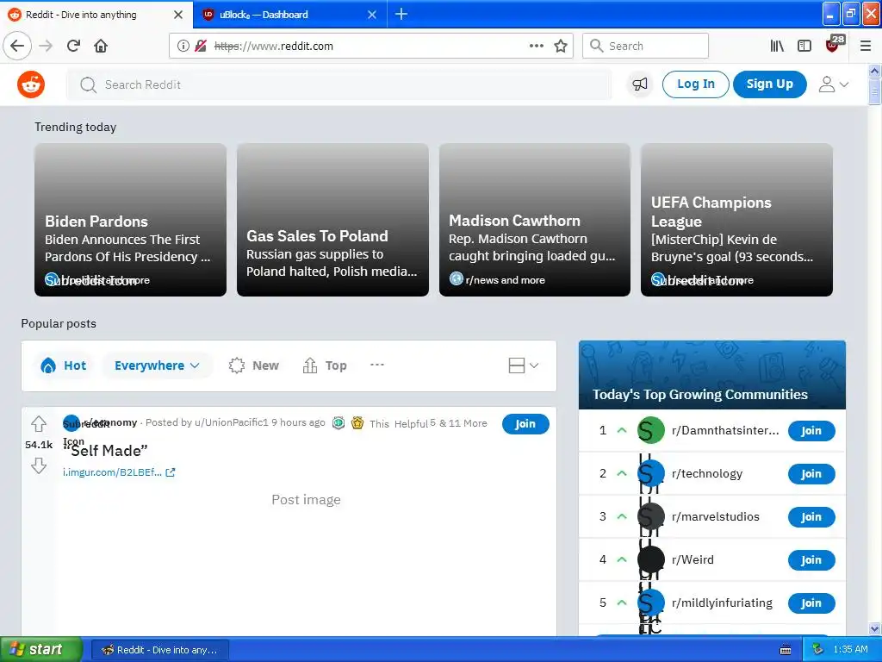
Task: Open r/mildlyinfuriating community link
Action: (722, 603)
